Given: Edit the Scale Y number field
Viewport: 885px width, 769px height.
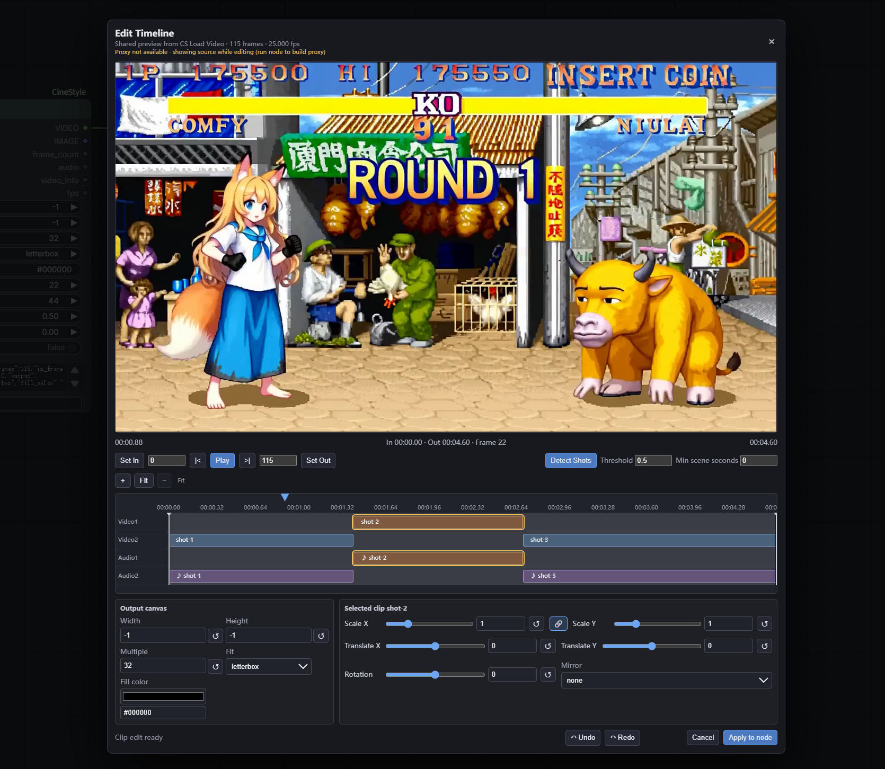Looking at the screenshot, I should tap(729, 624).
